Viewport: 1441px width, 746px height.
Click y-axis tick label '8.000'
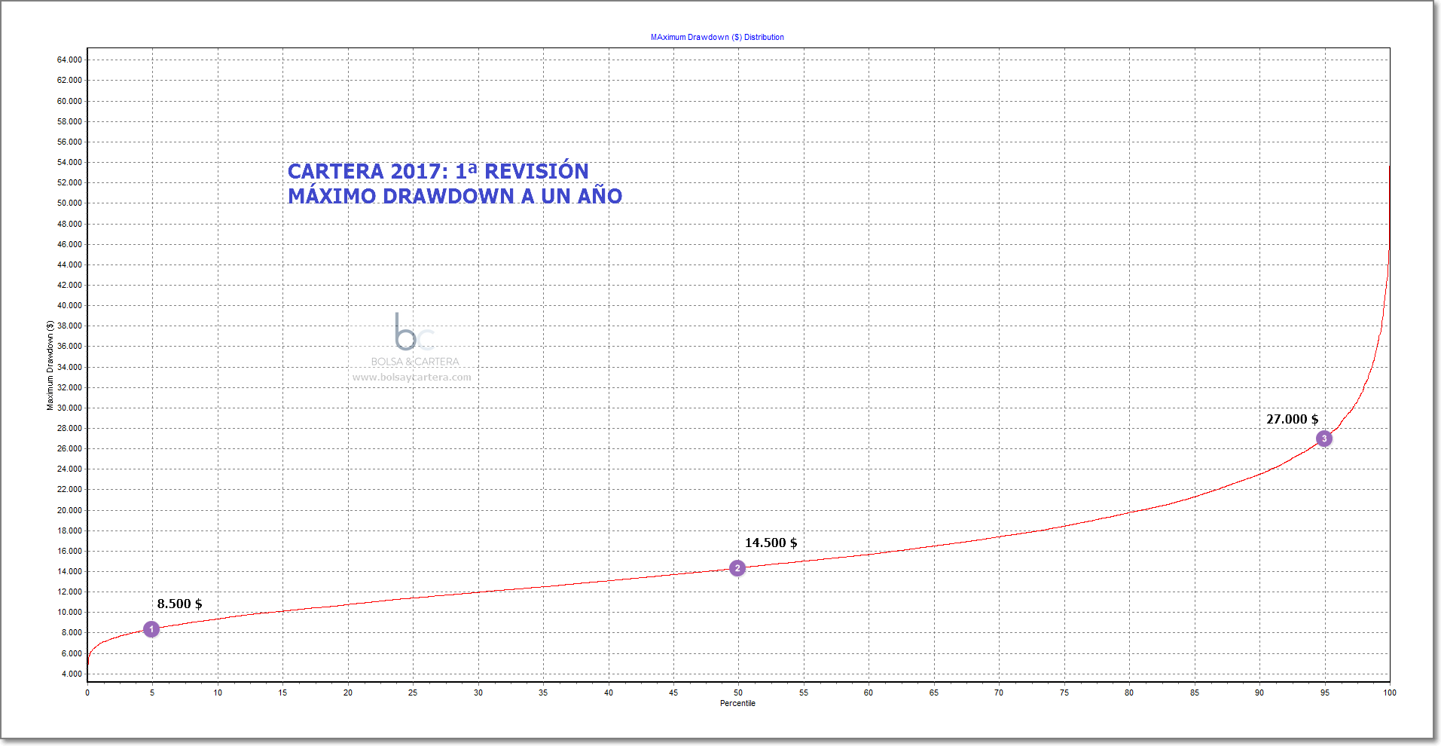pyautogui.click(x=72, y=632)
